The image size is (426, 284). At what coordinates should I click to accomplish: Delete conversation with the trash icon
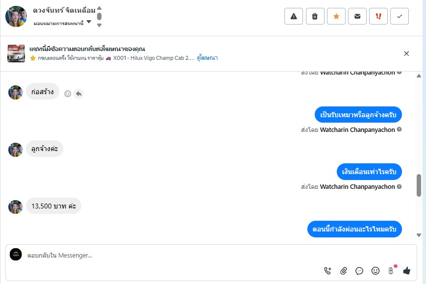click(315, 16)
